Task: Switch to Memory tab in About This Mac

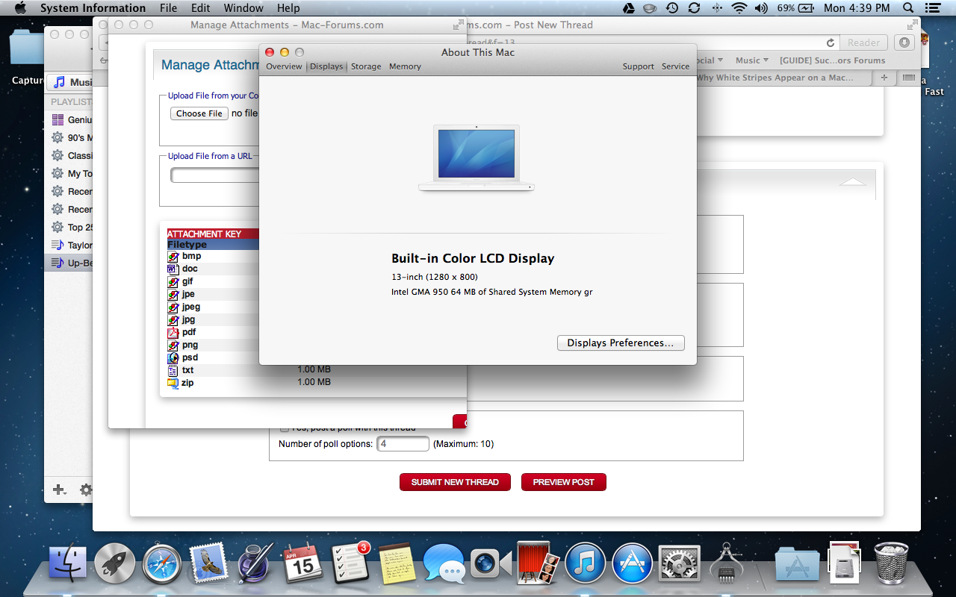Action: click(x=405, y=66)
